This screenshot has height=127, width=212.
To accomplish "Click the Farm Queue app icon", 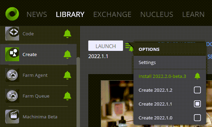I will click(12, 96).
